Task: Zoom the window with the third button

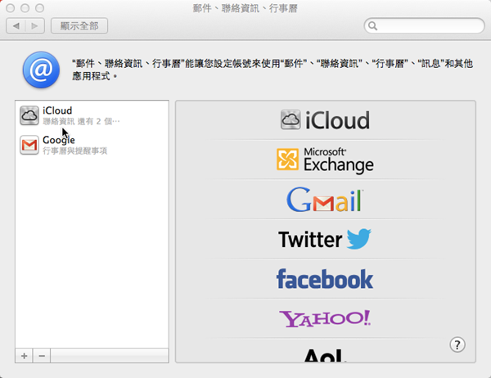Action: click(39, 8)
